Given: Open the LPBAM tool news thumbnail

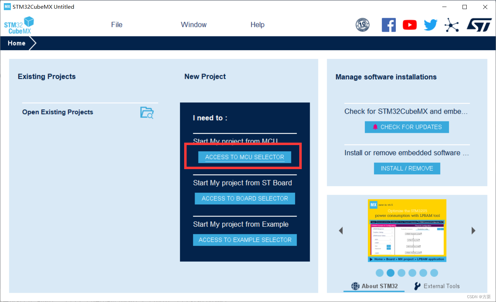Looking at the screenshot, I should click(x=407, y=231).
